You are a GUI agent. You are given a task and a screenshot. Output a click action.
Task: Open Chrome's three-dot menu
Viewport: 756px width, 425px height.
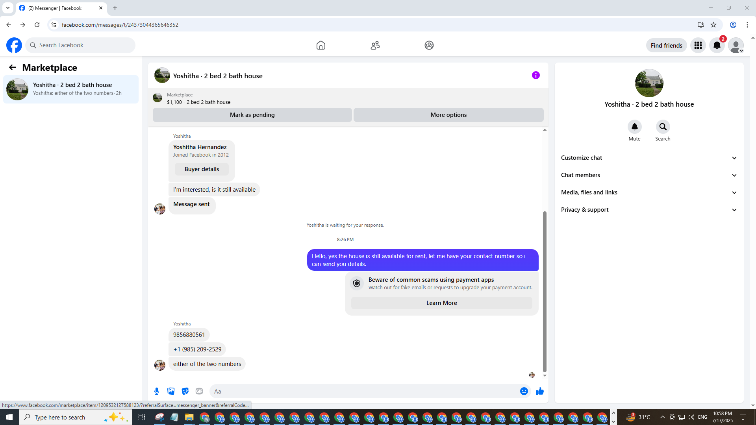[747, 25]
